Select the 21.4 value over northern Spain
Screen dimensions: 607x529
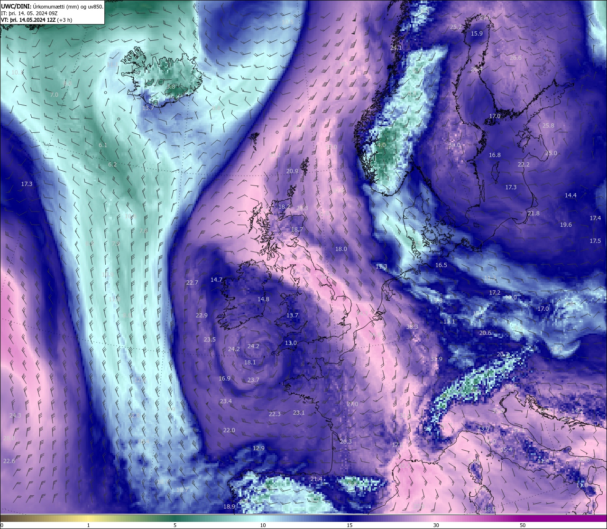(316, 479)
